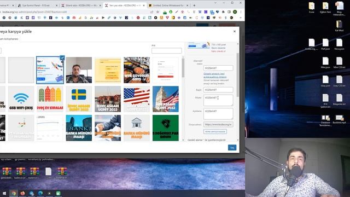Screen dimensions: 350x197
Task: Open Firefox from the taskbar
Action: click(22, 193)
